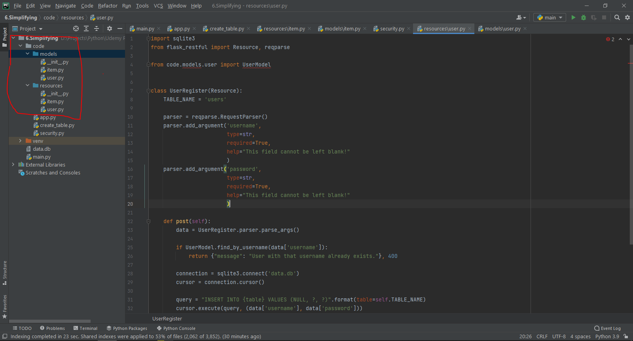
Task: Select security.py in the Project tree
Action: click(x=52, y=133)
